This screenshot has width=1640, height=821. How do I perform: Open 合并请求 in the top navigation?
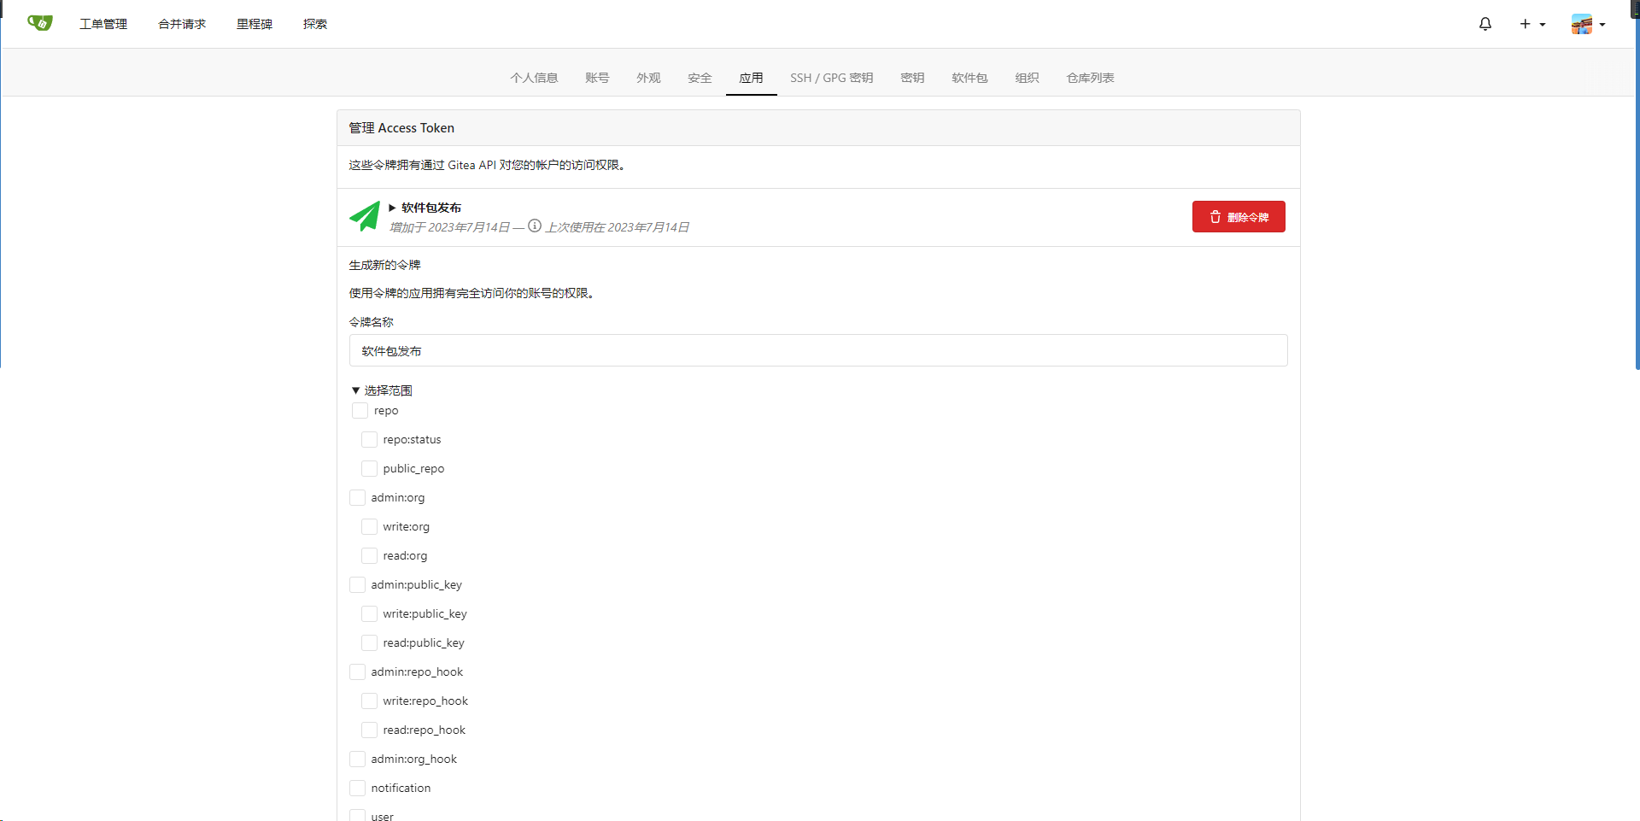[x=182, y=24]
